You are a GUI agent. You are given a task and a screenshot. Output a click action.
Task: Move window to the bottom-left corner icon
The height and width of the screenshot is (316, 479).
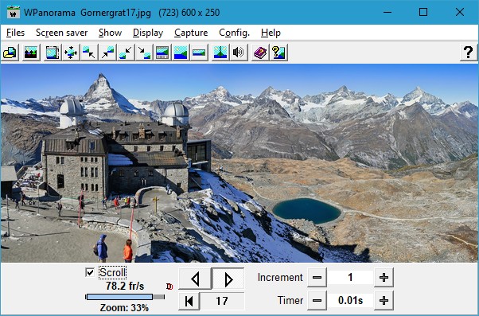(x=126, y=53)
